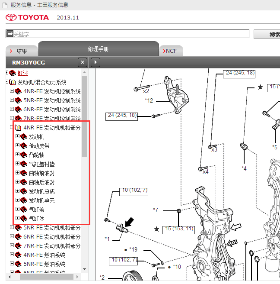Click the engine mount bracket *12 in diagram
This screenshot has height=284, width=280.
[176, 95]
